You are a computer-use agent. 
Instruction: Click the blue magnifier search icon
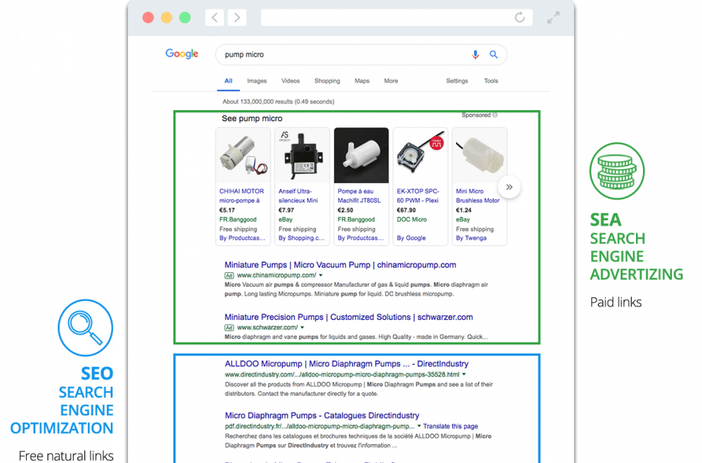(x=494, y=55)
